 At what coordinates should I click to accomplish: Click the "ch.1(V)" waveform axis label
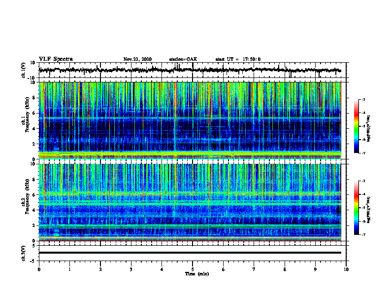pos(24,70)
